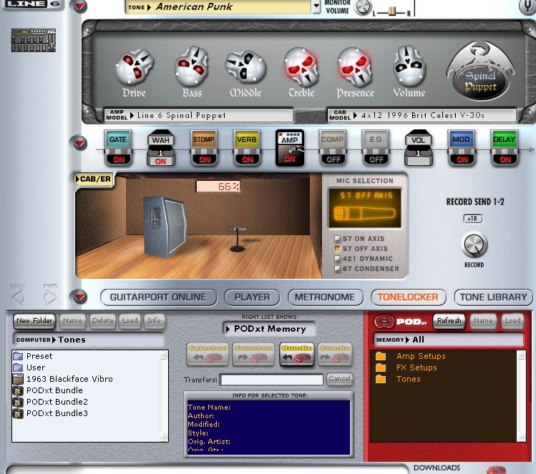The height and width of the screenshot is (474, 536).
Task: Click the +18 record send boost button
Action: pos(473,219)
